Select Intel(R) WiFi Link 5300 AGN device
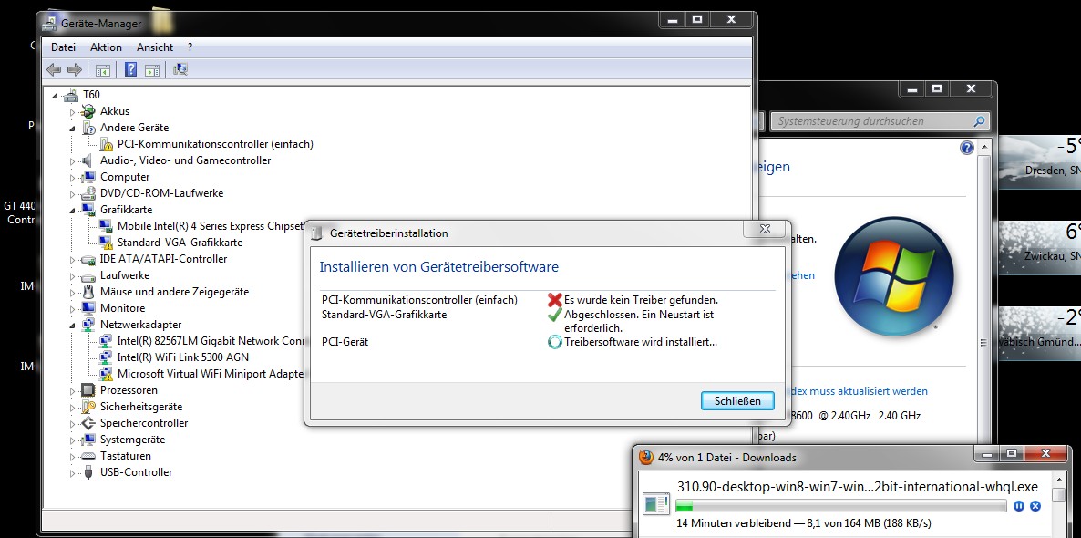 tap(182, 357)
